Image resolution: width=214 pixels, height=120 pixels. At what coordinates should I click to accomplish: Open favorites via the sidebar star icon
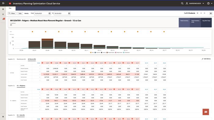(x=3, y=14)
